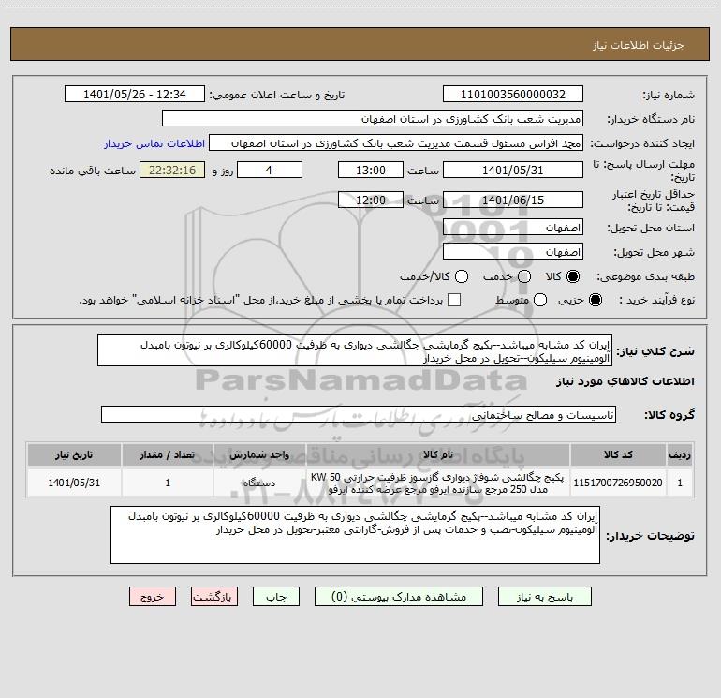This screenshot has width=721, height=698.
Task: Click the announcement date field 1401/05/26 - 12:34
Action: (135, 95)
